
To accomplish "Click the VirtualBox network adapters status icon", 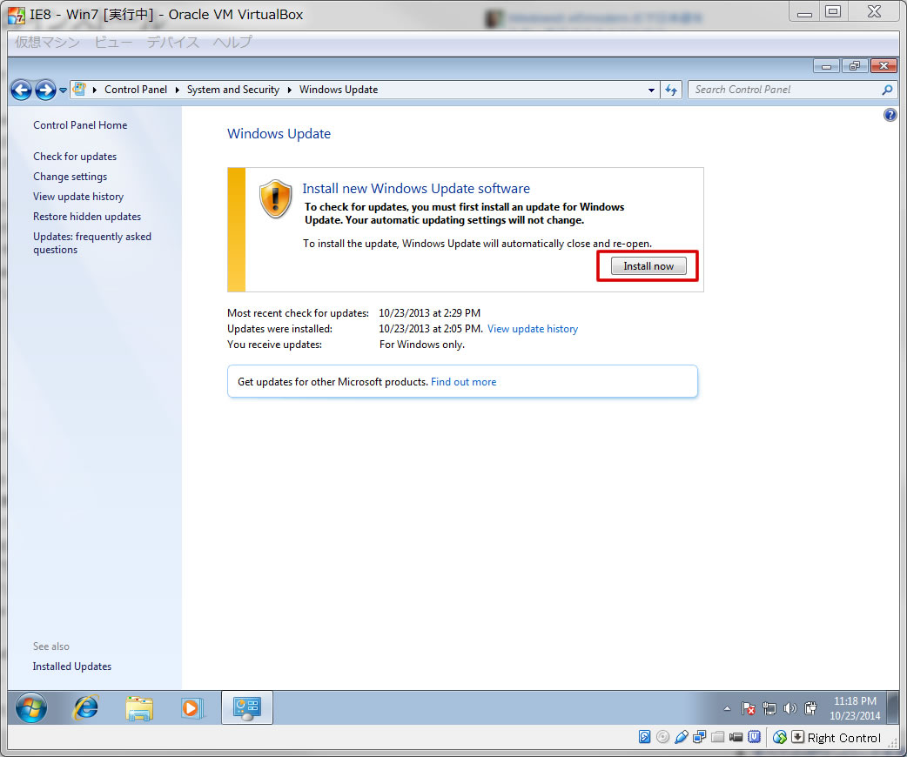I will [x=699, y=737].
